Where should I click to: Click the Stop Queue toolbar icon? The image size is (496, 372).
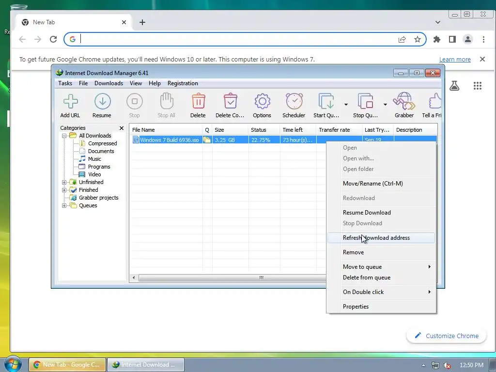365,101
